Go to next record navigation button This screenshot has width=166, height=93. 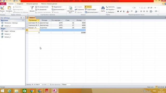pos(43,84)
